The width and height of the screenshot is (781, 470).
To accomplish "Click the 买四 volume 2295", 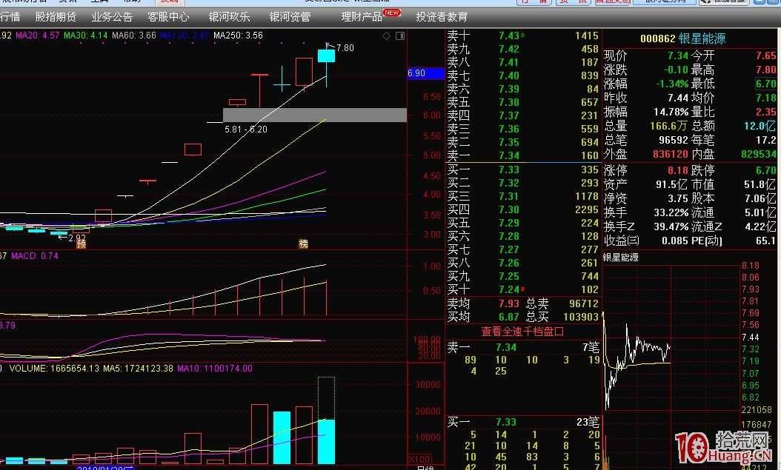I will click(587, 209).
